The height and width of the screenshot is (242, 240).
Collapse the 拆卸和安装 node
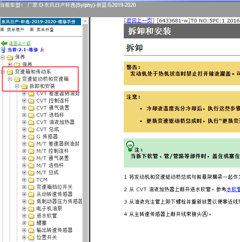coord(17,86)
